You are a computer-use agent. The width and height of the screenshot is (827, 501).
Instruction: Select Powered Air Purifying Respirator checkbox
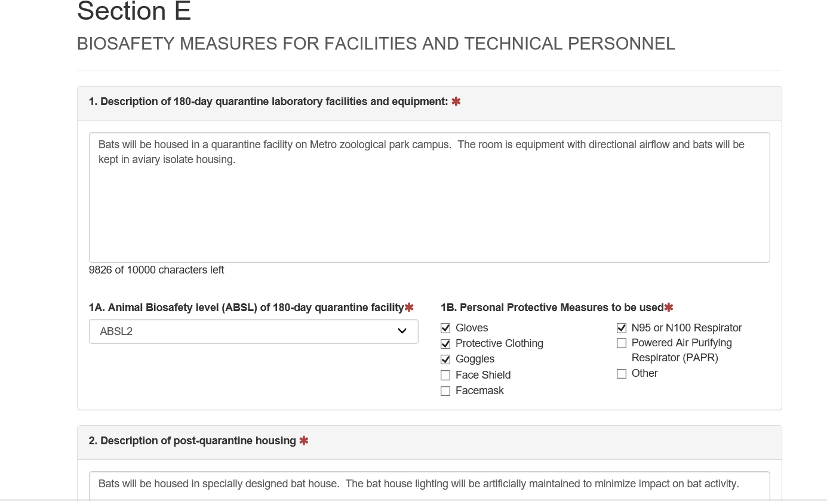pyautogui.click(x=622, y=343)
